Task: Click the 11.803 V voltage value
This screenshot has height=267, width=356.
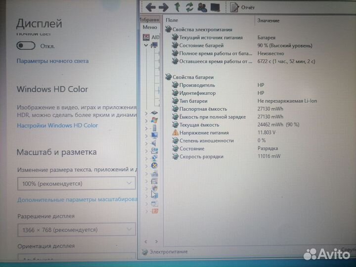Action: pyautogui.click(x=267, y=133)
